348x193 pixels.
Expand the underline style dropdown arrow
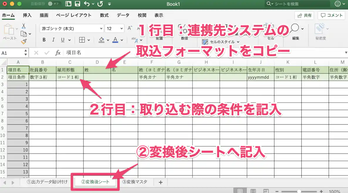coord(70,40)
